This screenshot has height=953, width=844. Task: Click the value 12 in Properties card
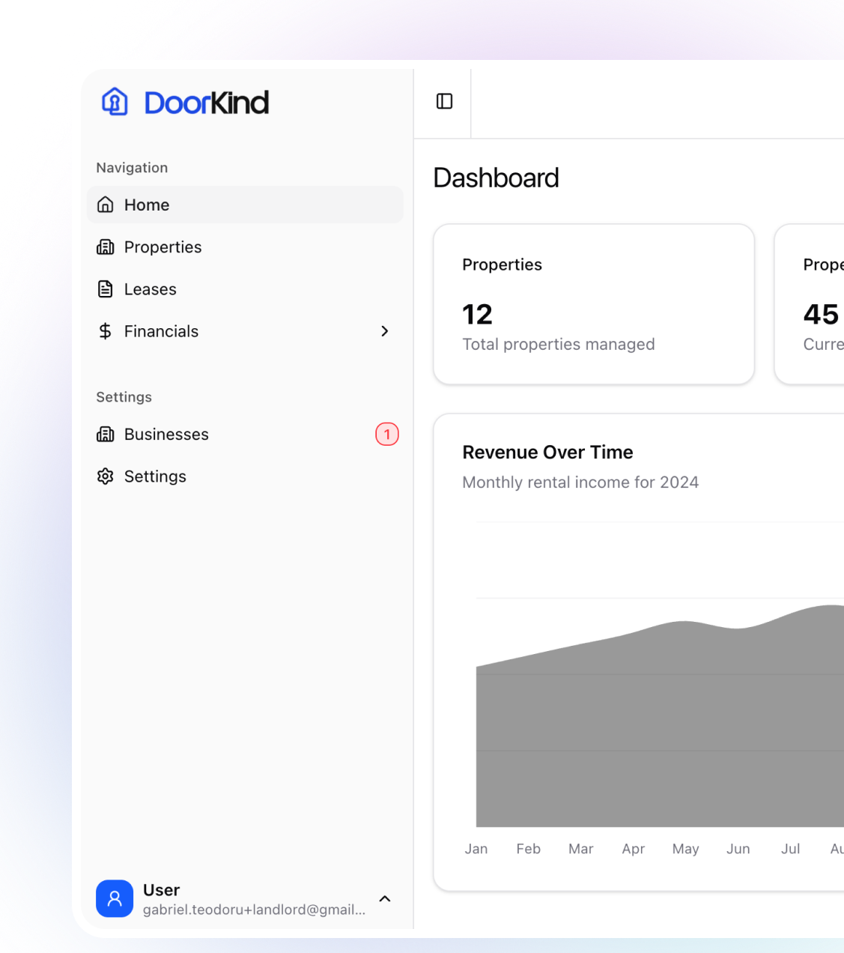click(x=477, y=314)
